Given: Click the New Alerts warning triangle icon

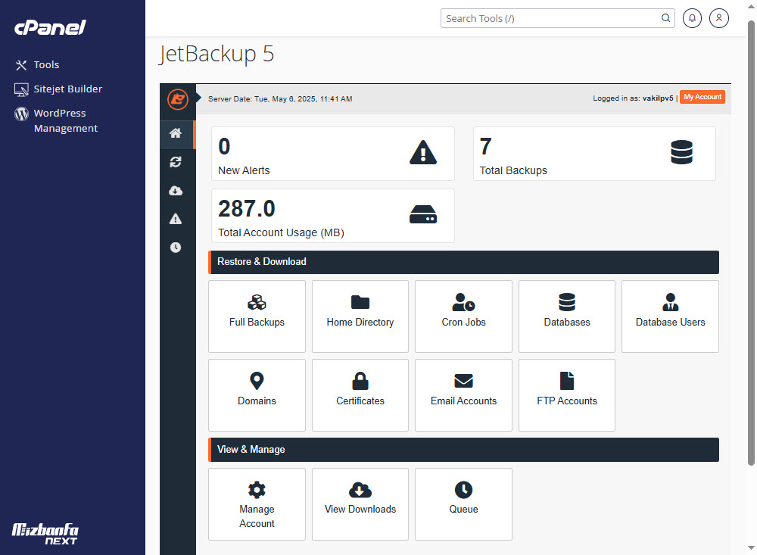Looking at the screenshot, I should click(423, 153).
